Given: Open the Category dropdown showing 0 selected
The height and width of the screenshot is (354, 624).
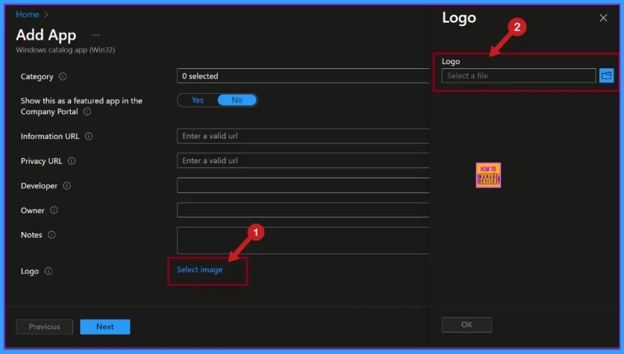Looking at the screenshot, I should [303, 76].
